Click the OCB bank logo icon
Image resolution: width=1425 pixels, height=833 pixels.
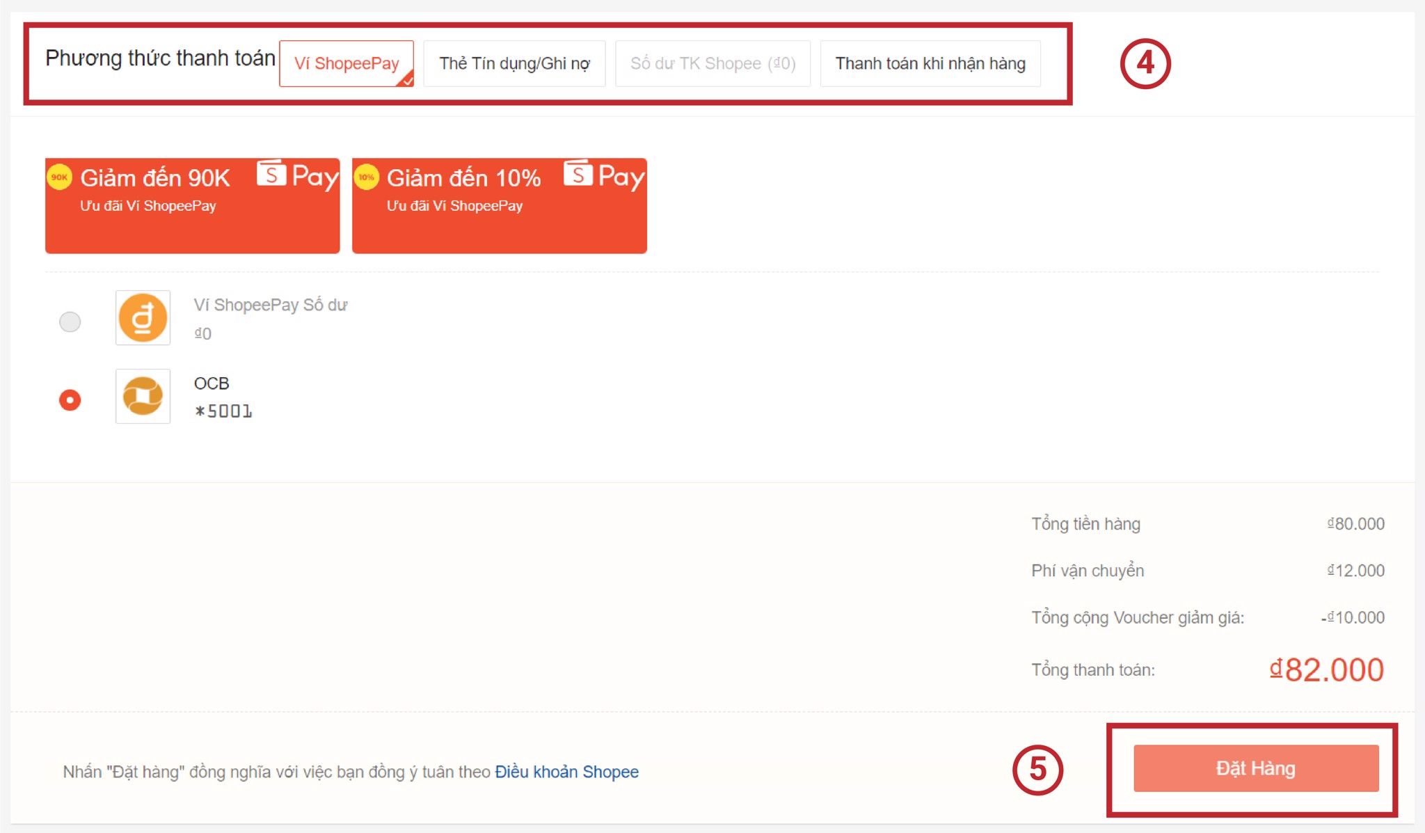(x=143, y=396)
